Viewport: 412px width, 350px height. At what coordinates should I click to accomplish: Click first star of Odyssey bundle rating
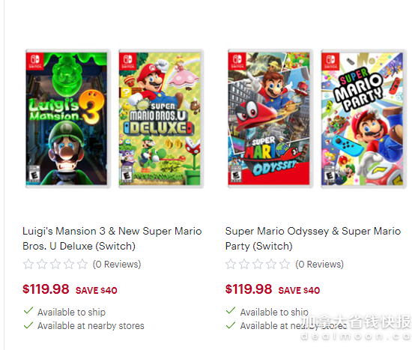[231, 264]
